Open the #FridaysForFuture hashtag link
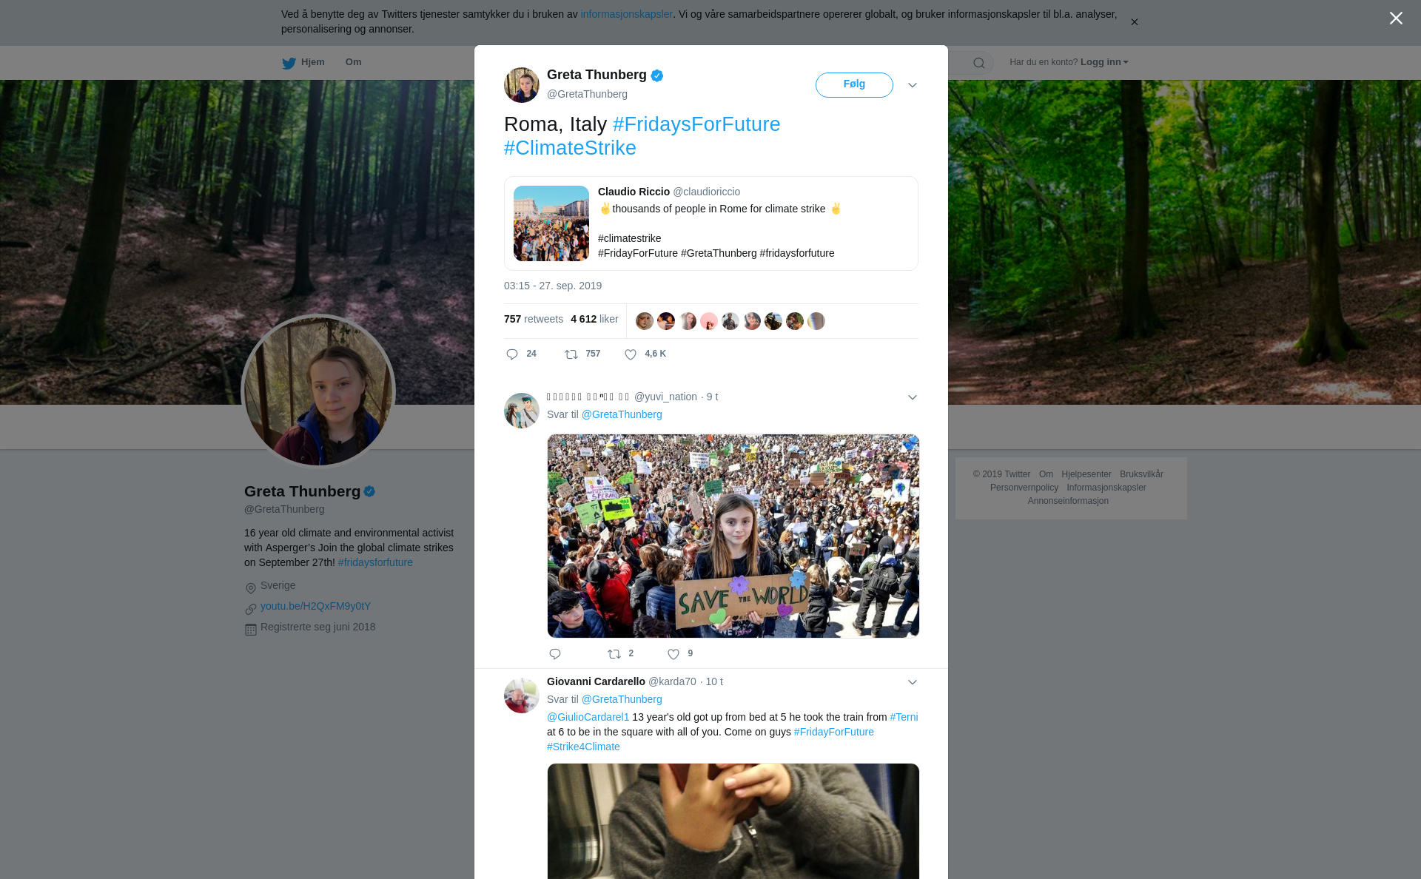1421x879 pixels. (x=696, y=124)
